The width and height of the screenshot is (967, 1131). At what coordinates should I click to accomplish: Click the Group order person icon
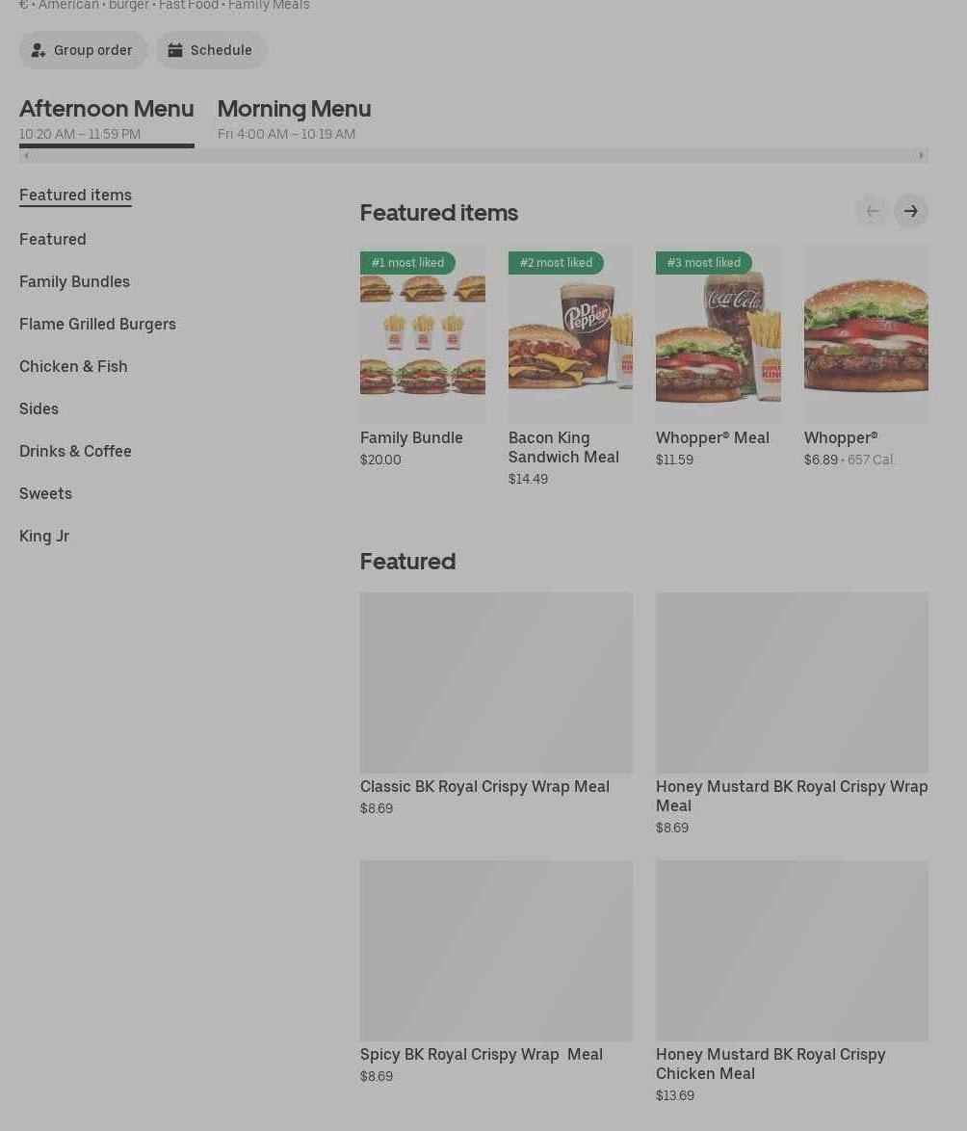click(39, 50)
